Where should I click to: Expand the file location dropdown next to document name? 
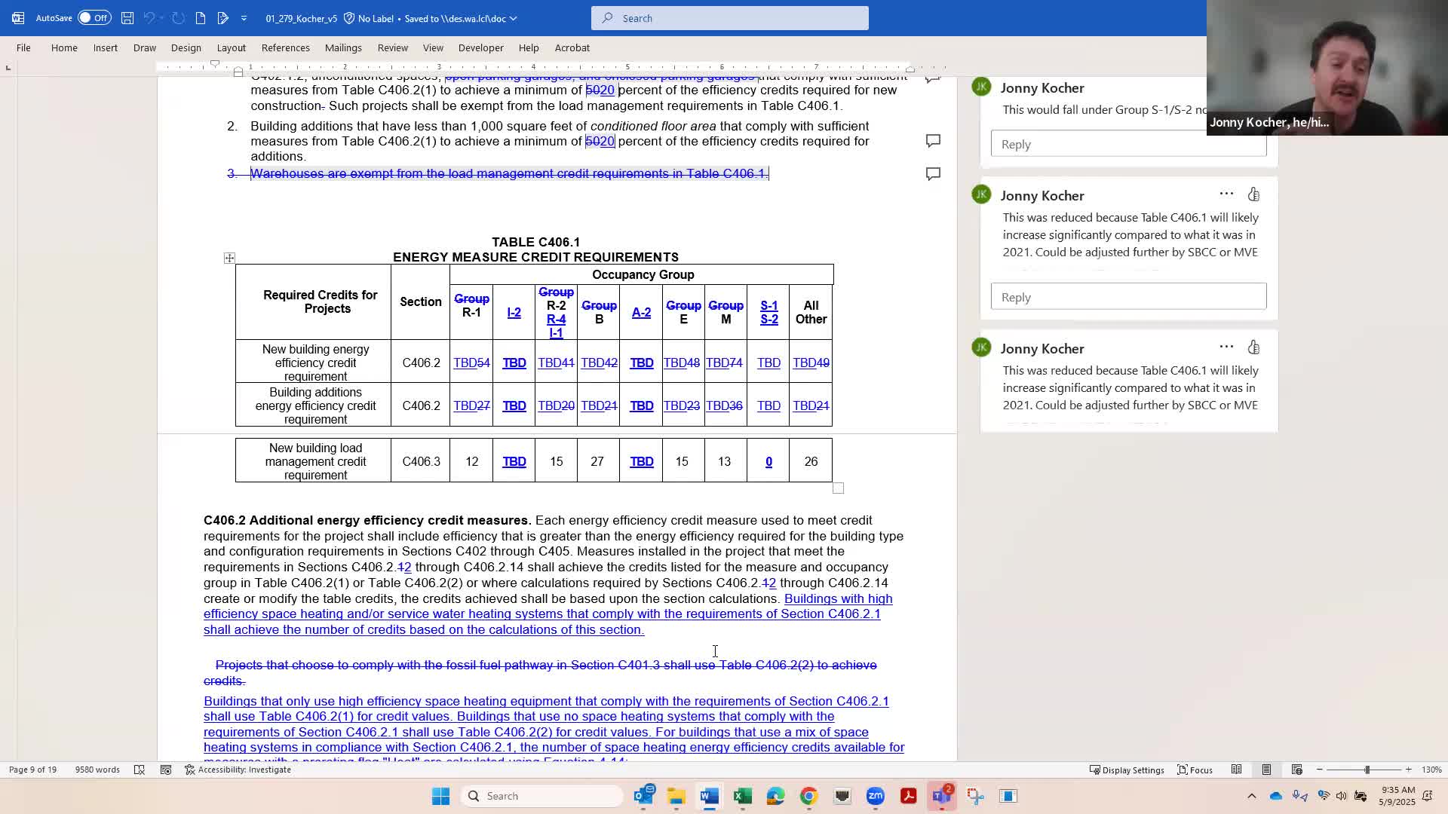pos(514,18)
